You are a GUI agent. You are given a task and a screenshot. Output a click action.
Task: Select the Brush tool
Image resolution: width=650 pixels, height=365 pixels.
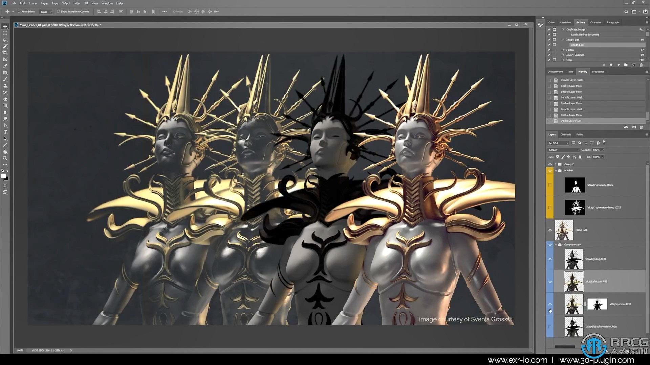[5, 79]
